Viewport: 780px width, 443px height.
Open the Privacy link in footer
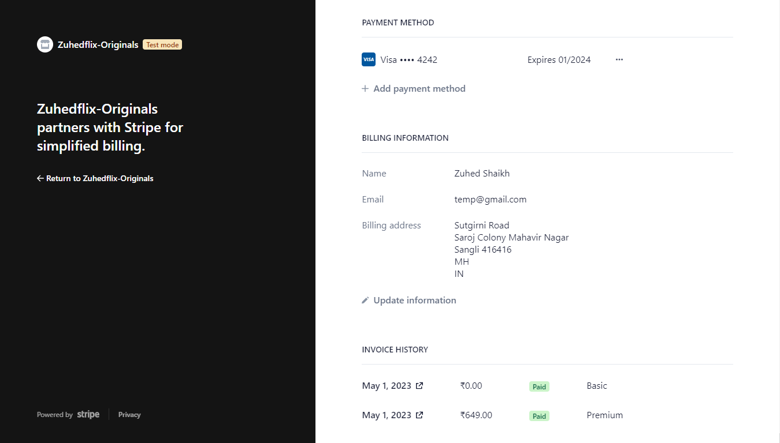pos(129,414)
